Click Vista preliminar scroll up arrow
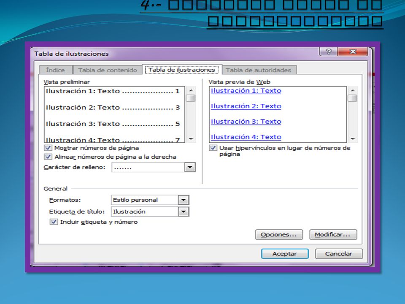The height and width of the screenshot is (304, 405). click(x=191, y=90)
